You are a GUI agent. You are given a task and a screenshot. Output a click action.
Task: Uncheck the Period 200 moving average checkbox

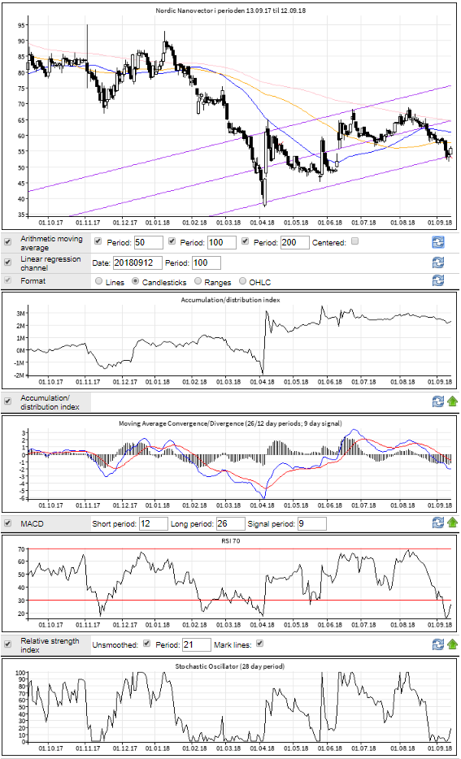pos(245,241)
